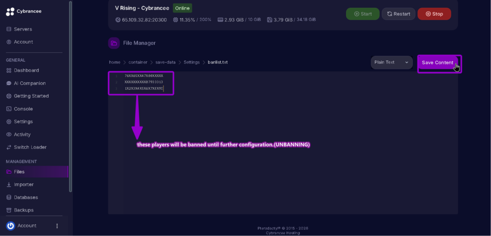Select Console from sidebar
The height and width of the screenshot is (236, 491).
(23, 109)
